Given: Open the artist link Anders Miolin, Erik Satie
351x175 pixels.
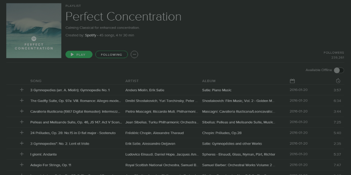Looking at the screenshot, I should coord(145,90).
